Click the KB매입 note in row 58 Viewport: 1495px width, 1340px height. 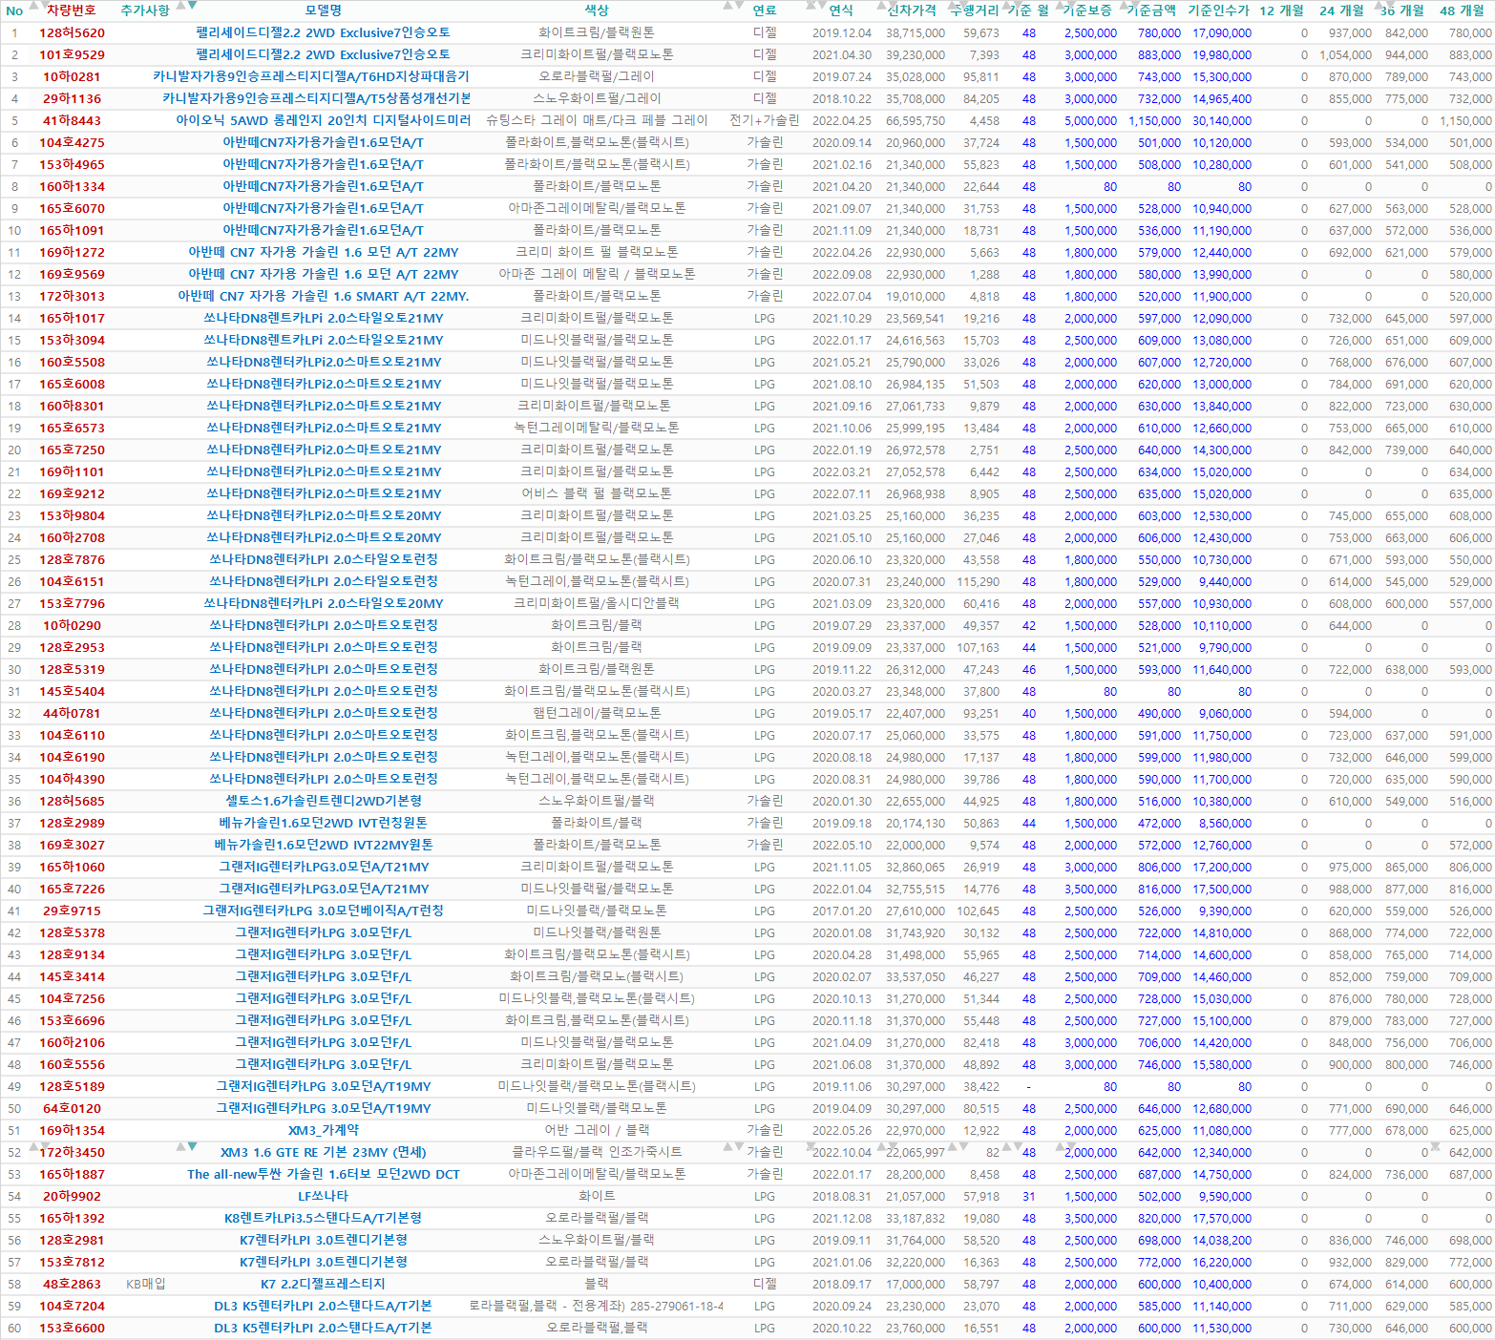point(145,1284)
